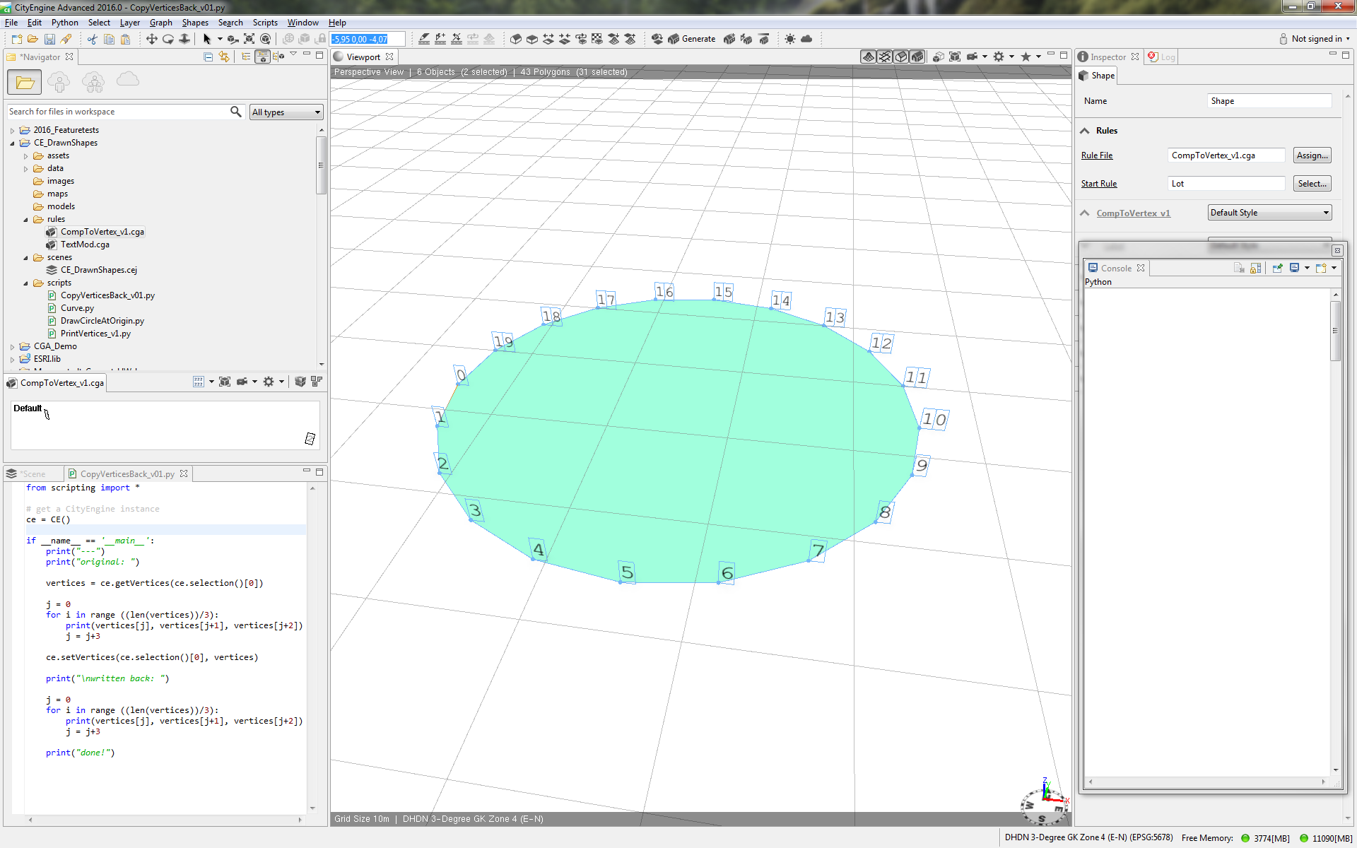Toggle graph networks visibility in Viewport toolbar

884,57
